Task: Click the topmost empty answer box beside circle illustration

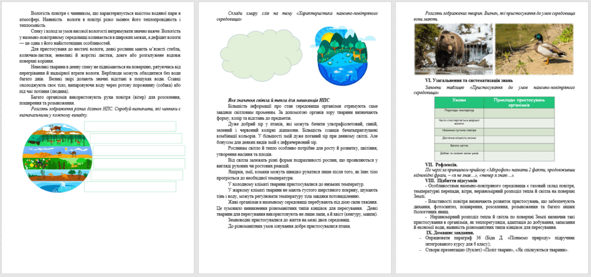Action: 130,126
